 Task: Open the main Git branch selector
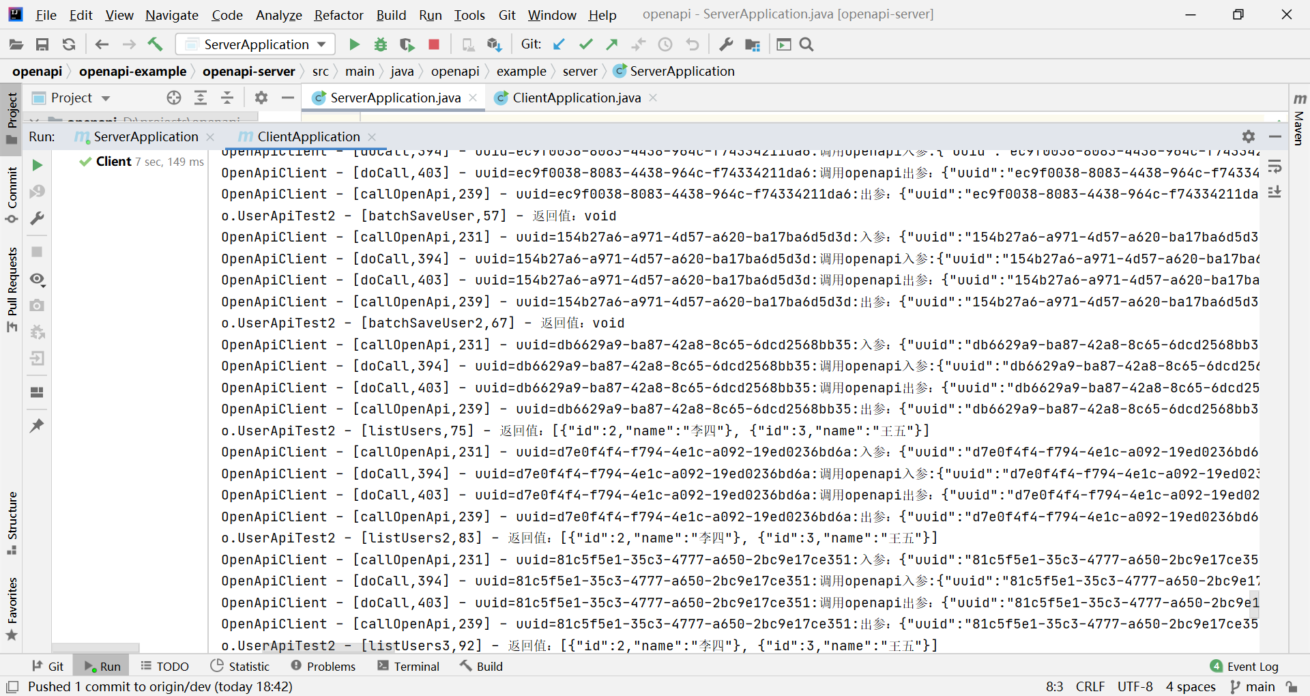[x=1253, y=686]
